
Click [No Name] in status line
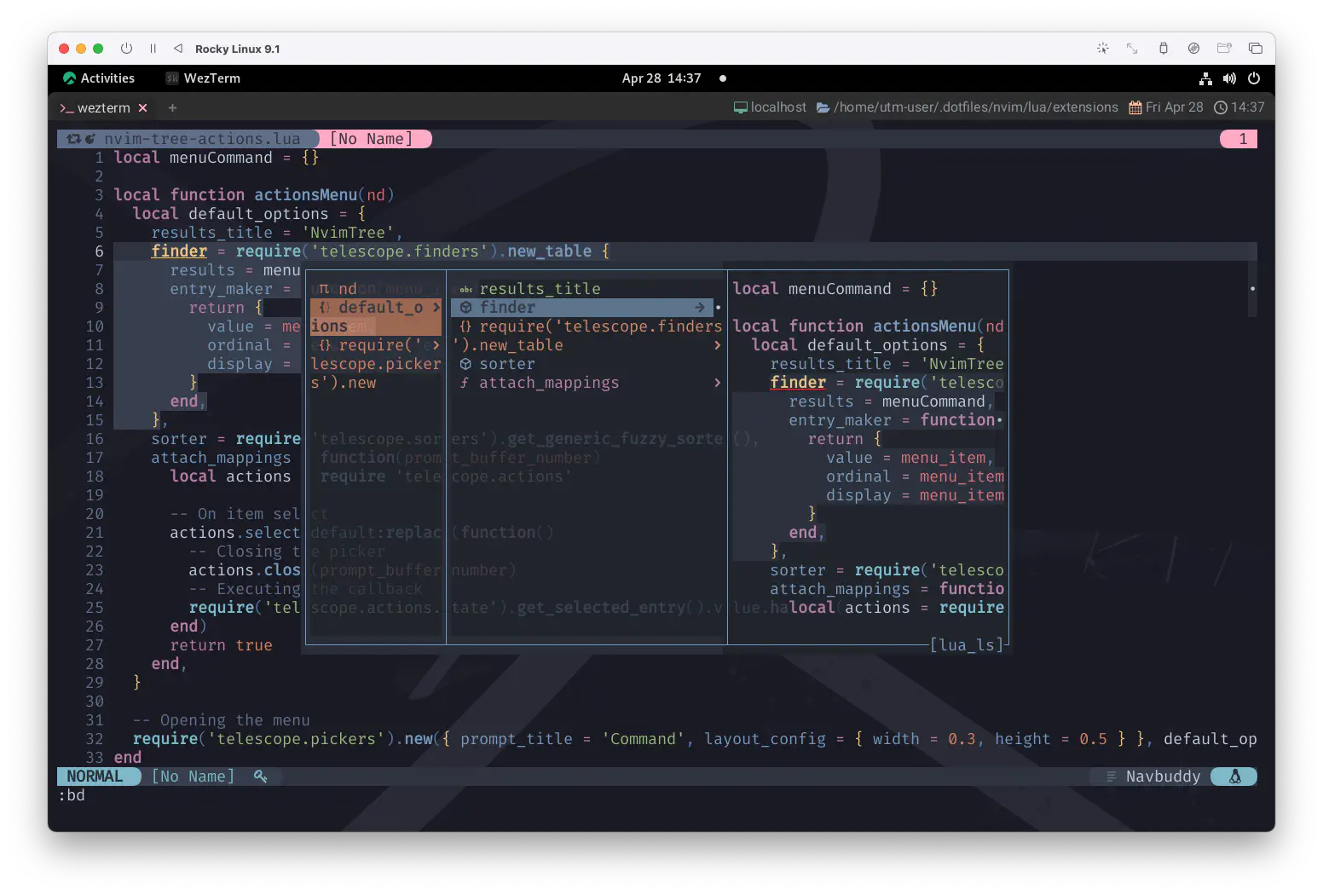(x=193, y=777)
